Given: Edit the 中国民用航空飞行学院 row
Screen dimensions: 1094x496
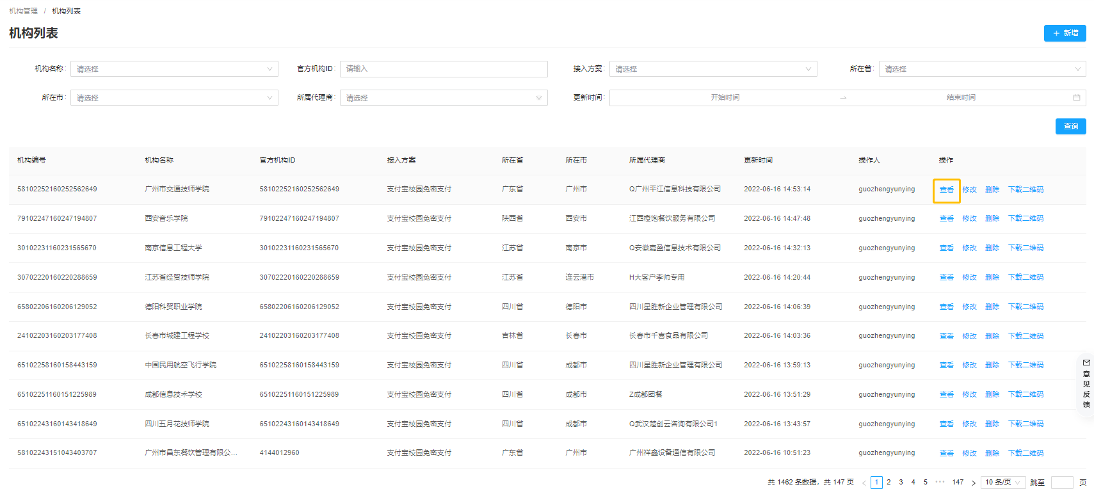Looking at the screenshot, I should [970, 365].
